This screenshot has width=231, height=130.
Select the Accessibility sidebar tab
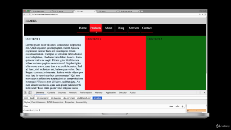pyautogui.click(x=82, y=102)
